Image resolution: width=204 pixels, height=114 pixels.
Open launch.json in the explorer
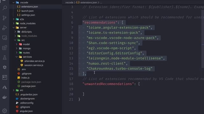click(x=27, y=11)
